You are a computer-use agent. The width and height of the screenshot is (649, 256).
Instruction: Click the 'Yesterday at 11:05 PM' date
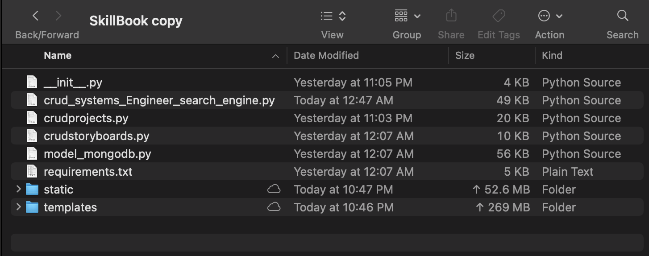coord(353,83)
